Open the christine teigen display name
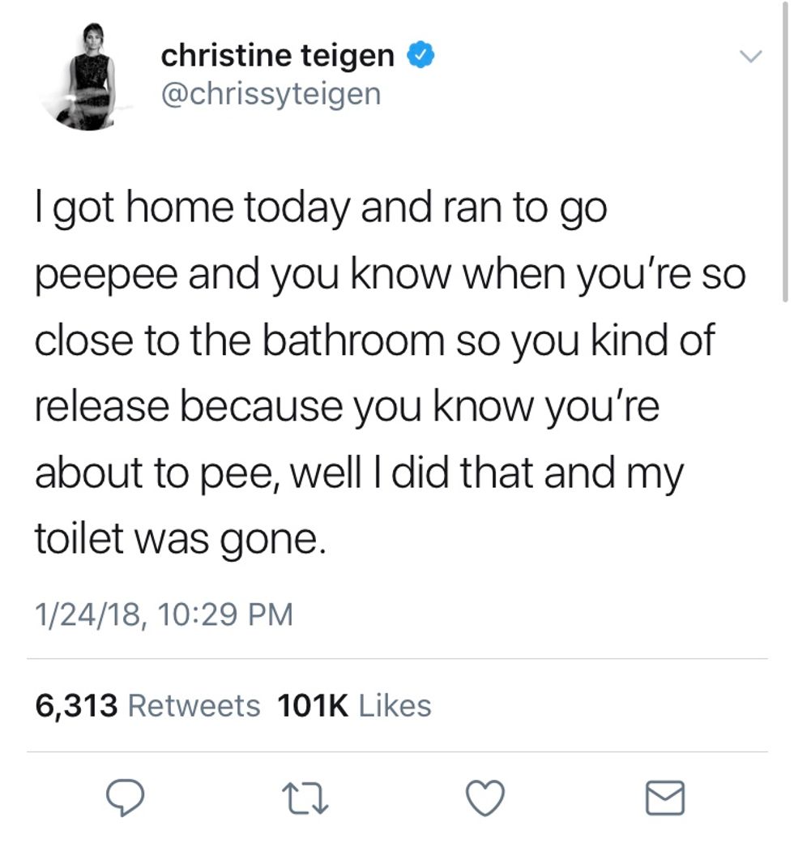The width and height of the screenshot is (794, 843). point(278,56)
